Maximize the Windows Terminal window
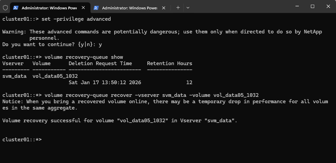 312,6
